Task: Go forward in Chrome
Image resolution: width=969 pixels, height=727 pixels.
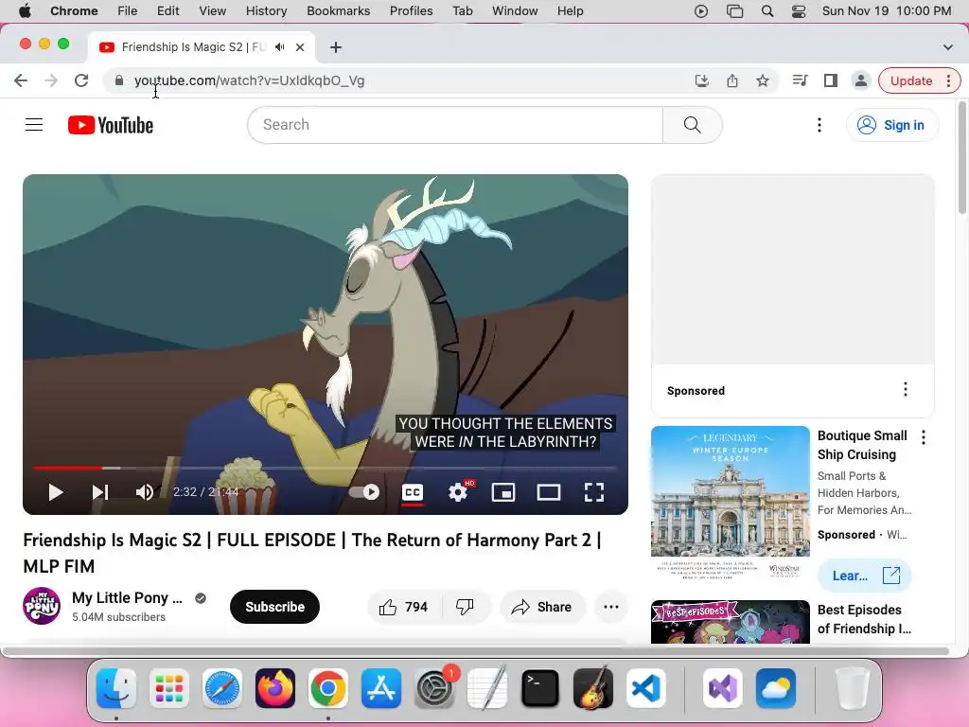Action: point(51,80)
